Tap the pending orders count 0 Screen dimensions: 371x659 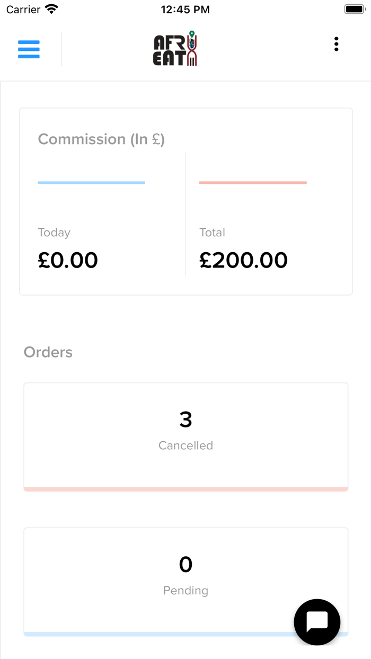185,565
